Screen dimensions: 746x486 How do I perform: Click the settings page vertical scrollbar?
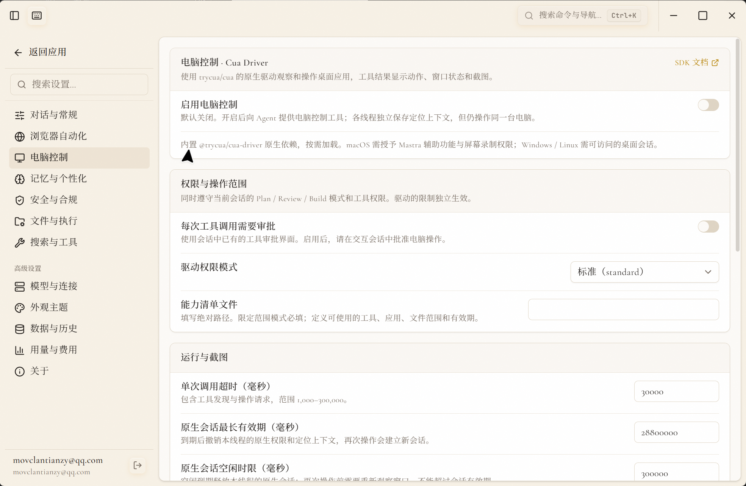coord(737,144)
